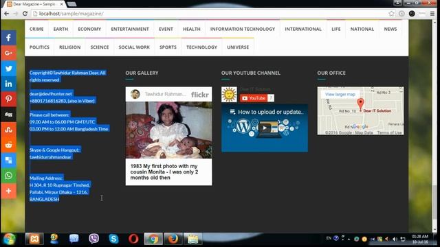Viewport: 440px width, 247px height.
Task: Open the NATIONAL category
Action: pyautogui.click(x=362, y=29)
